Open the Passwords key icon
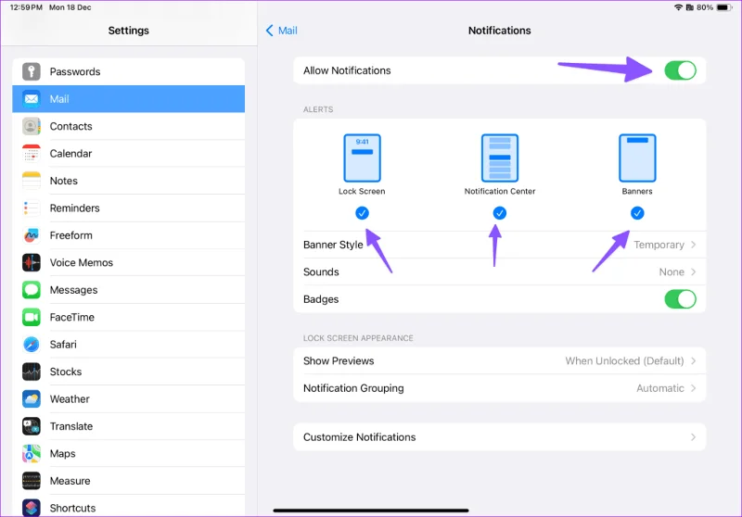The height and width of the screenshot is (517, 742). [x=32, y=71]
